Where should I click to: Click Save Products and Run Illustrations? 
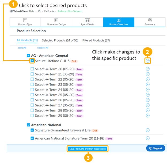click(88, 149)
